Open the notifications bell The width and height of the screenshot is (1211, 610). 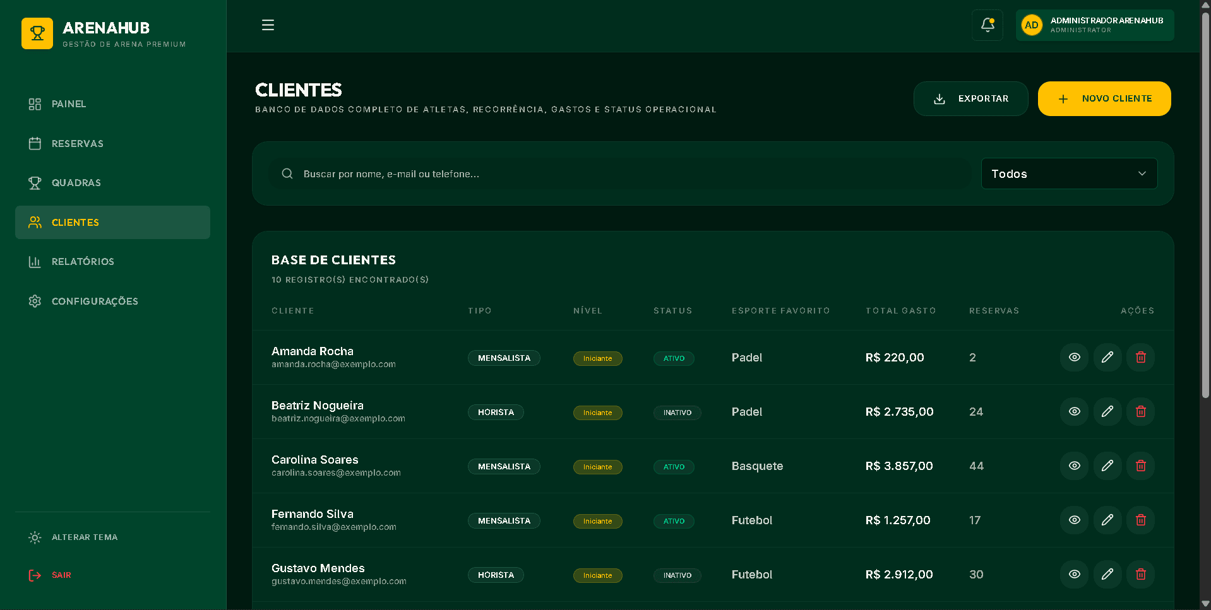pos(987,25)
